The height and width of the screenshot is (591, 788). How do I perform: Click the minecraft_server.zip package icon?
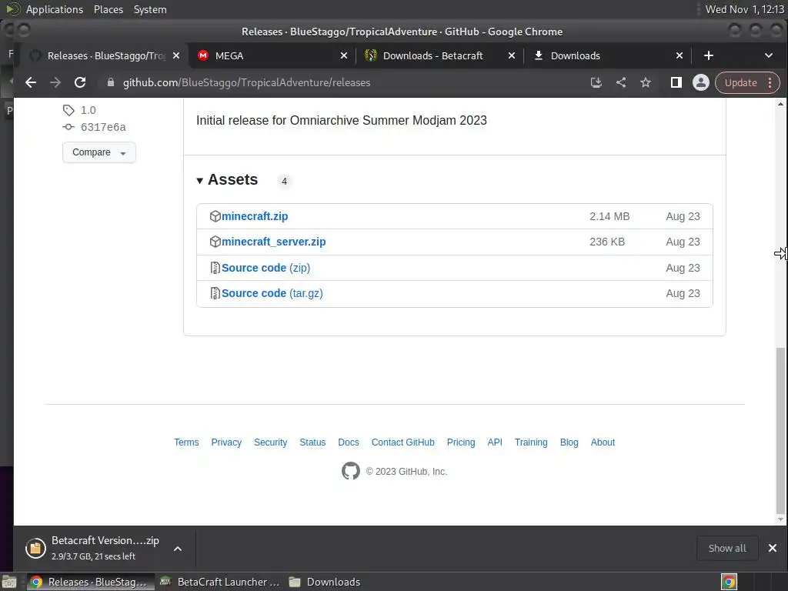pyautogui.click(x=215, y=242)
